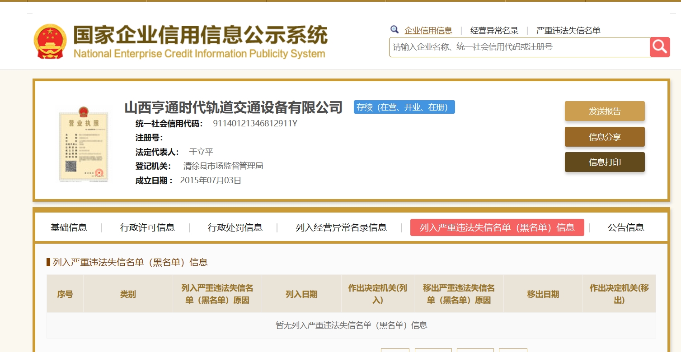Switch to the 行政许可信息 tab
This screenshot has height=352, width=681.
point(147,227)
